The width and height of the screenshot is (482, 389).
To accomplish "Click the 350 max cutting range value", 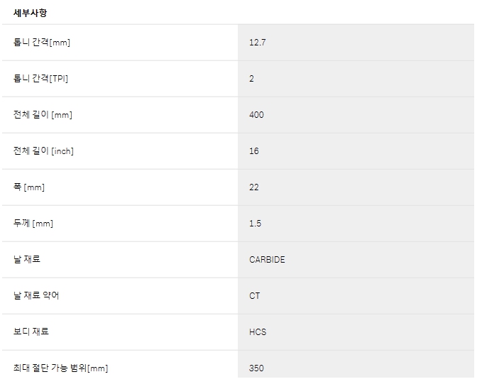I will [256, 368].
